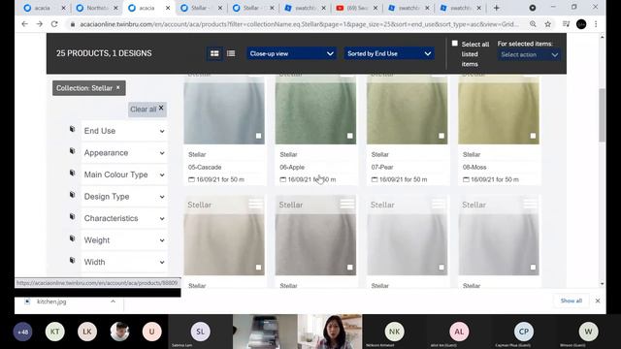Open the kitchen.jpg download options arrow
The width and height of the screenshot is (621, 349).
coord(113,301)
